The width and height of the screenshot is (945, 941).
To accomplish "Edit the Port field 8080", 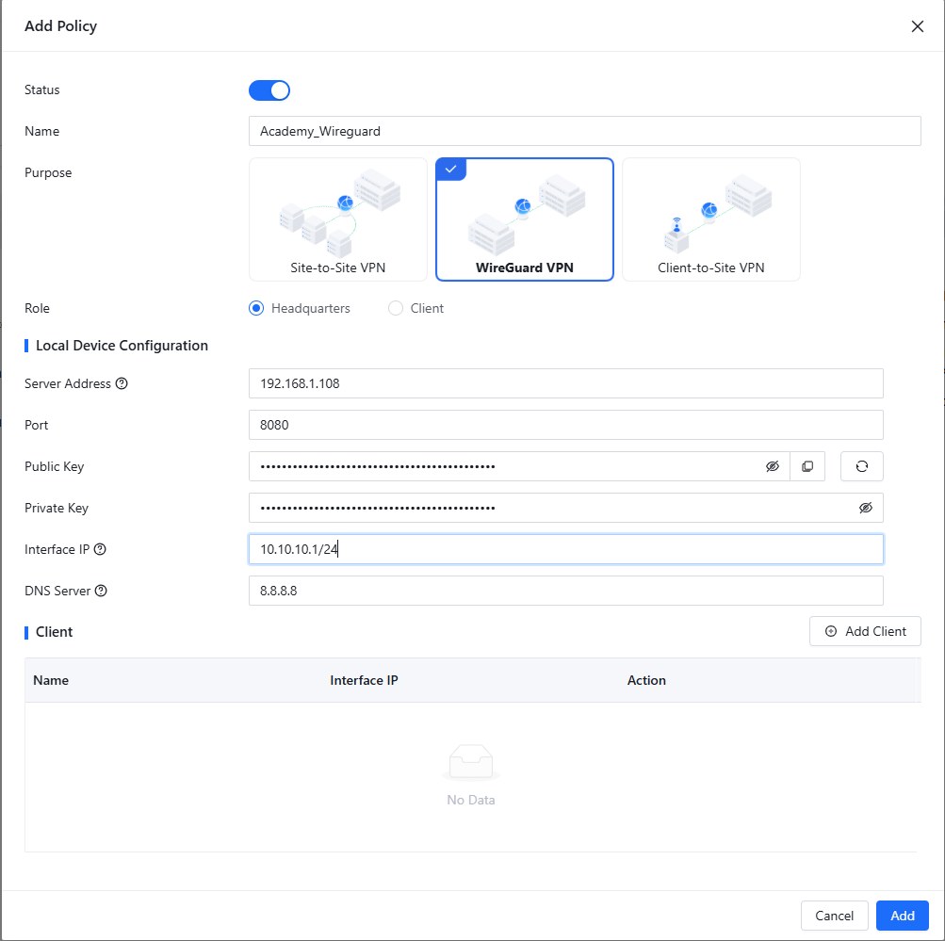I will pyautogui.click(x=566, y=425).
